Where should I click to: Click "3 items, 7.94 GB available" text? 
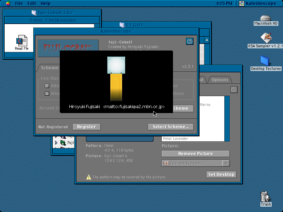(x=52, y=20)
